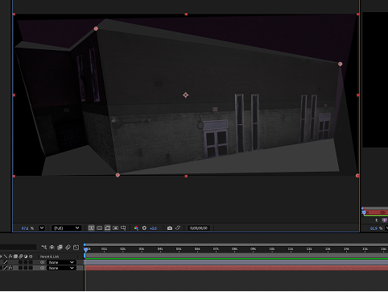Click the bottom-center layer bounding handle

coord(186,176)
